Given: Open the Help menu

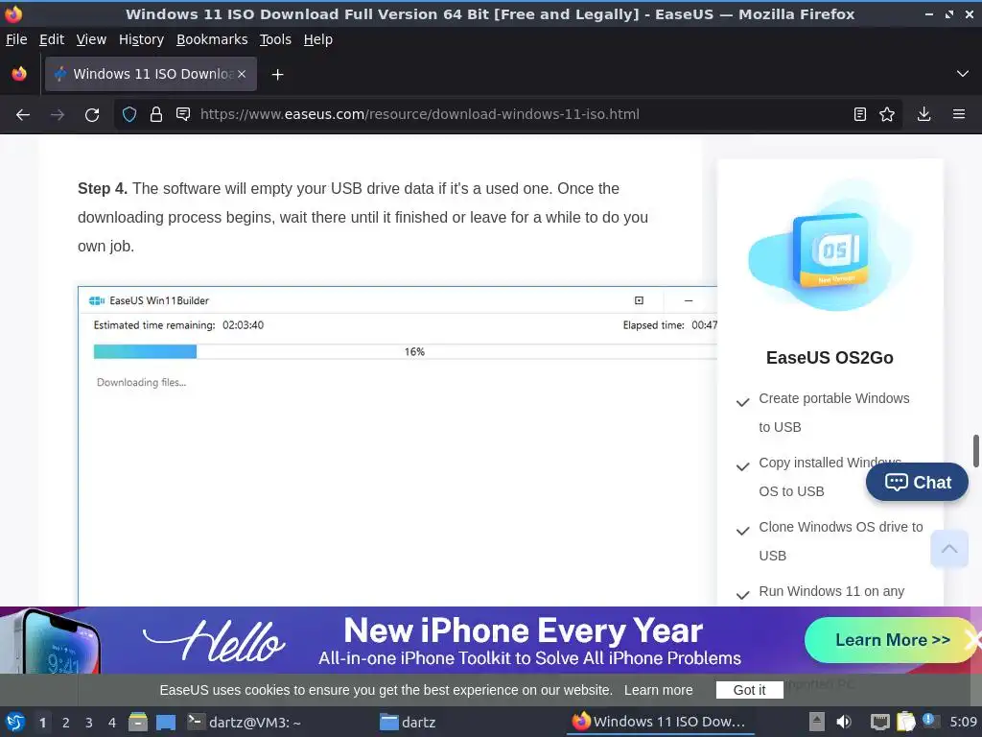Looking at the screenshot, I should coord(318,39).
